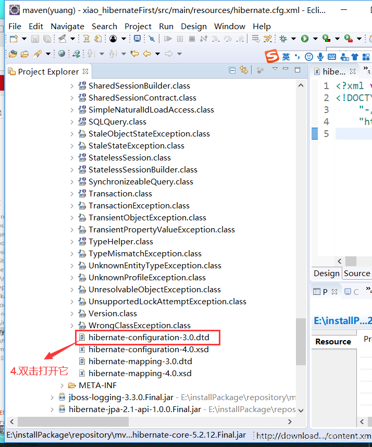372x447 pixels.
Task: Click the Sogou input method S logo
Action: point(271,56)
